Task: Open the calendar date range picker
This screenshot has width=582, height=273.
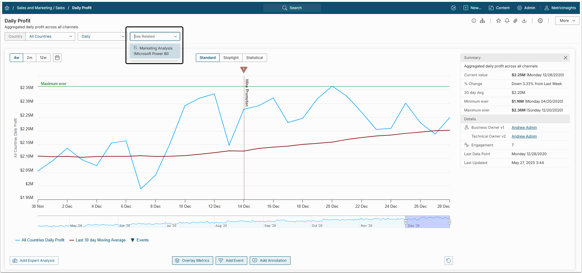Action: 57,58
